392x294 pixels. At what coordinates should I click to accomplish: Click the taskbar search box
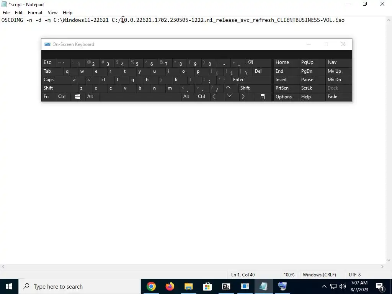(80, 286)
